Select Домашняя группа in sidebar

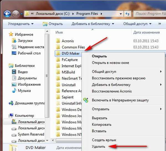[x=31, y=103]
